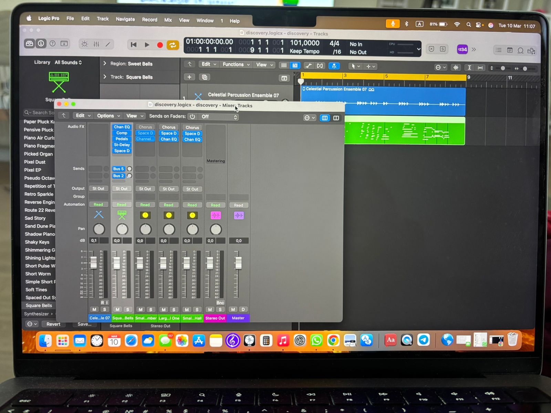Open WhatsApp from the Dock
Screen dimensions: 551x413
(316, 340)
